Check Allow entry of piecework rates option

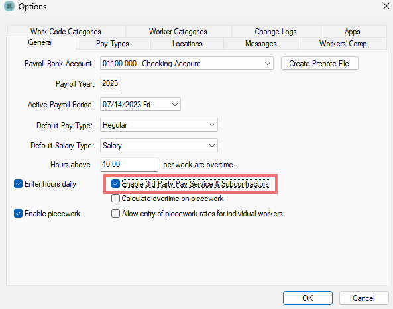pos(115,214)
